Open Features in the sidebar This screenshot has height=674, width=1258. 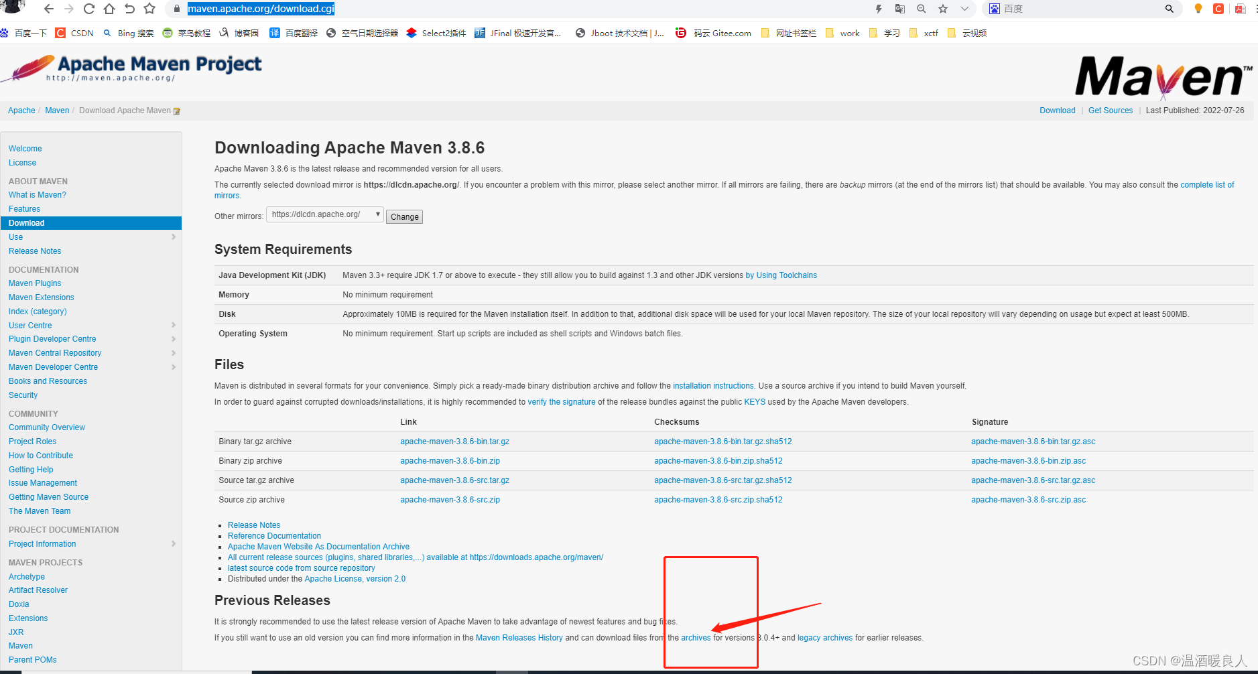[x=24, y=209]
